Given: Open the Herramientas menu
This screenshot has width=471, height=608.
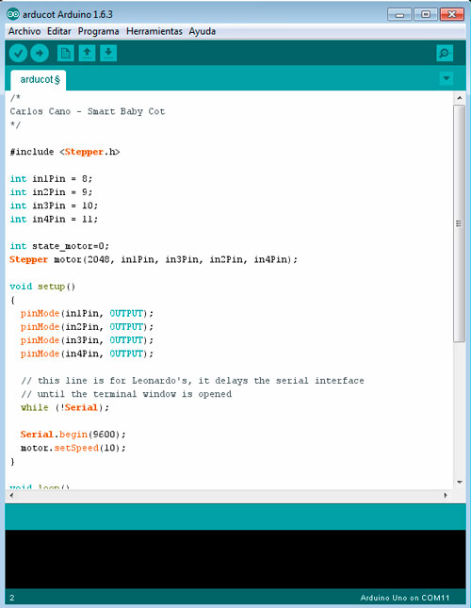Looking at the screenshot, I should pos(154,31).
